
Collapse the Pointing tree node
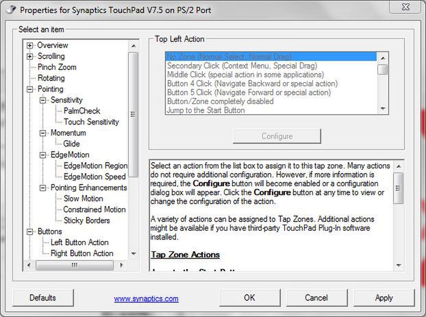(30, 89)
